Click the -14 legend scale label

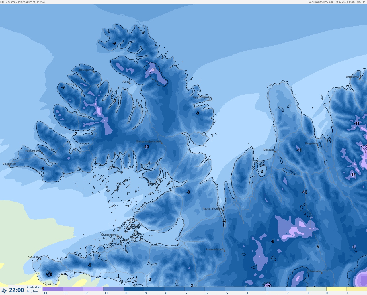point(45,293)
